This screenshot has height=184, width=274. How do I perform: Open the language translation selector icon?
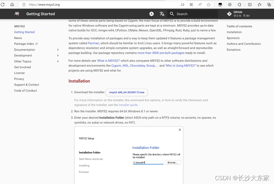coord(162,14)
